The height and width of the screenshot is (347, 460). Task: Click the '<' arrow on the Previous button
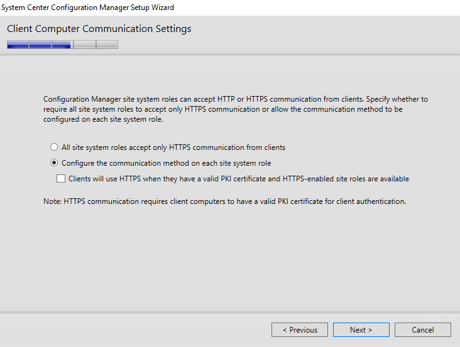click(x=285, y=330)
